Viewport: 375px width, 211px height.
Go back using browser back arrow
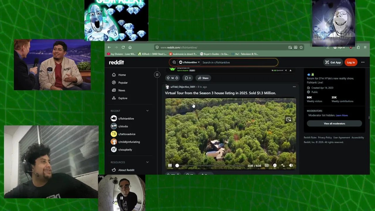coord(109,47)
